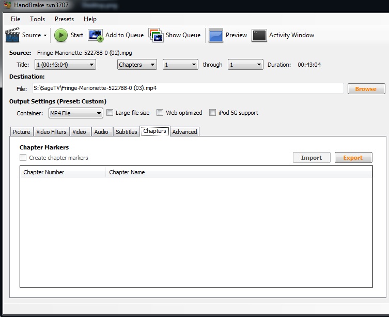Image resolution: width=389 pixels, height=317 pixels.
Task: Switch to the Subtitles tab
Action: coord(126,132)
